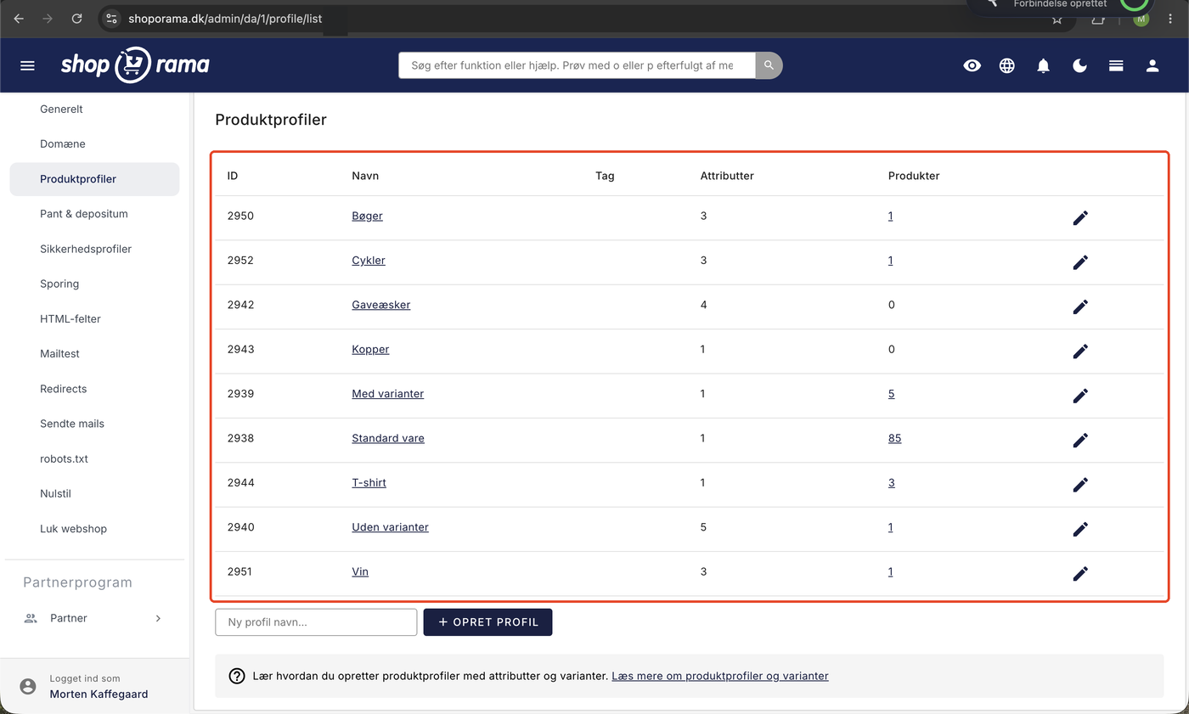Click pencil icon in Vin row
The height and width of the screenshot is (714, 1189).
pyautogui.click(x=1080, y=573)
